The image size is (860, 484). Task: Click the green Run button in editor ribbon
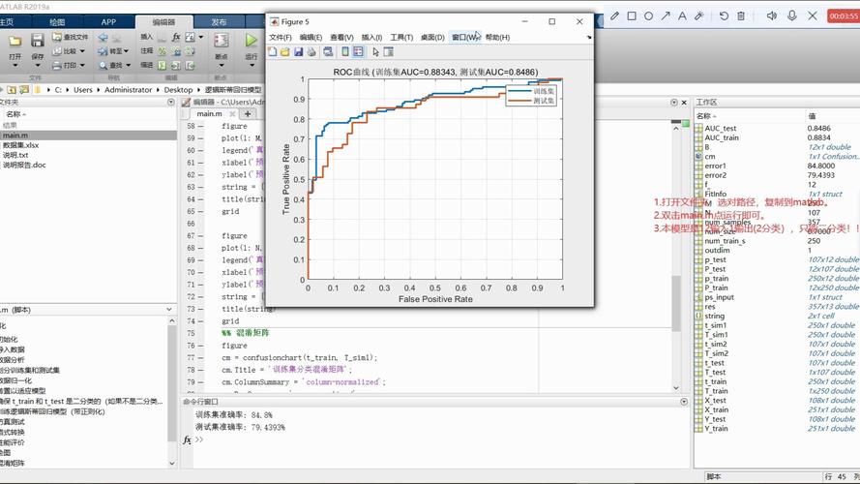(x=251, y=42)
